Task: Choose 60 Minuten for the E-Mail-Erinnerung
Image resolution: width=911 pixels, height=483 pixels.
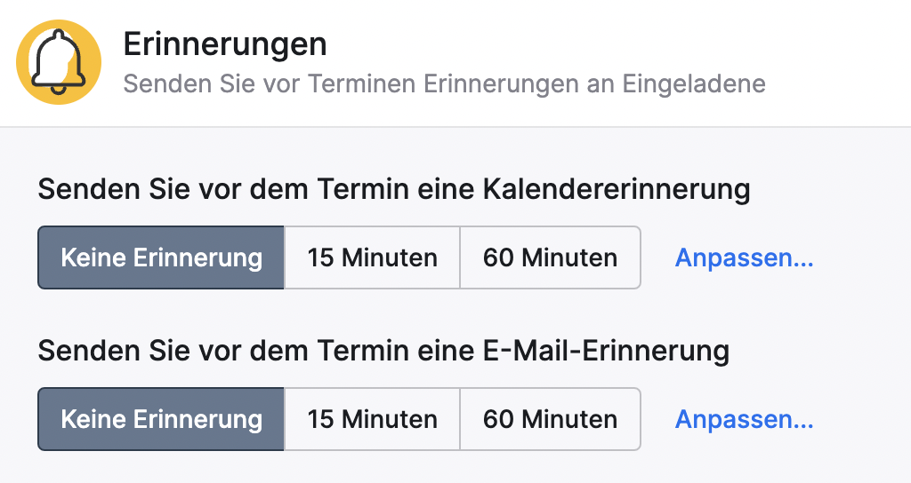Action: click(550, 419)
